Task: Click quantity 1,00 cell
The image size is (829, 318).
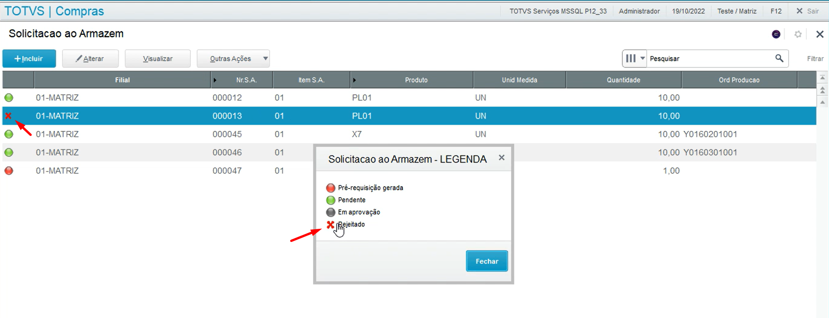Action: (x=671, y=171)
